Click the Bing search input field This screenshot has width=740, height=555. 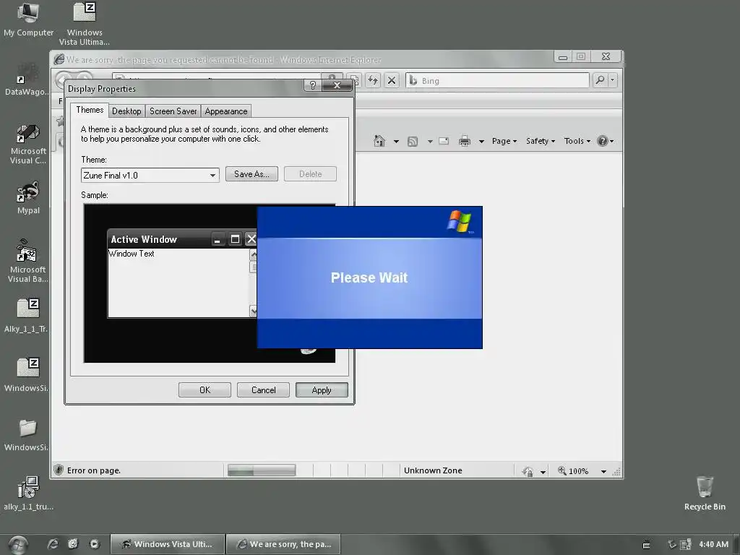click(x=497, y=80)
